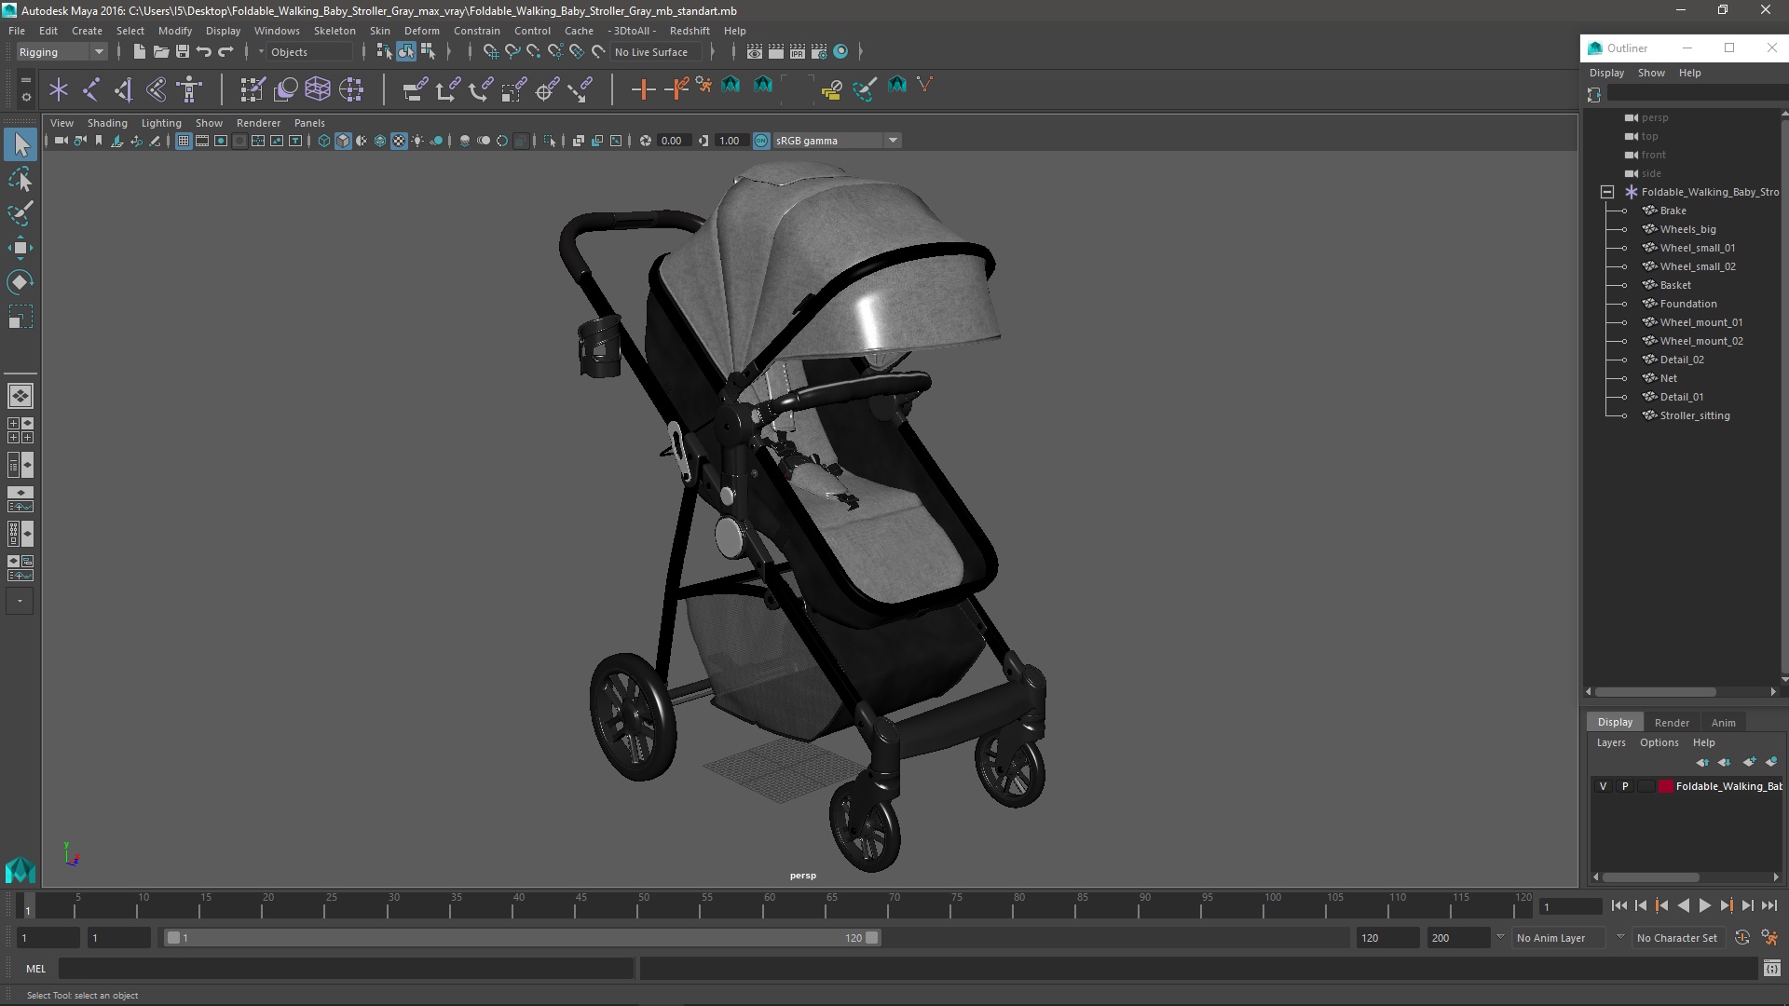Toggle color management view transform button
1789x1006 pixels.
pos(761,141)
